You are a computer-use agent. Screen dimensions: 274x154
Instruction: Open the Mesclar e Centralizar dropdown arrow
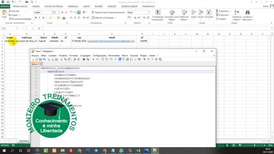point(116,18)
